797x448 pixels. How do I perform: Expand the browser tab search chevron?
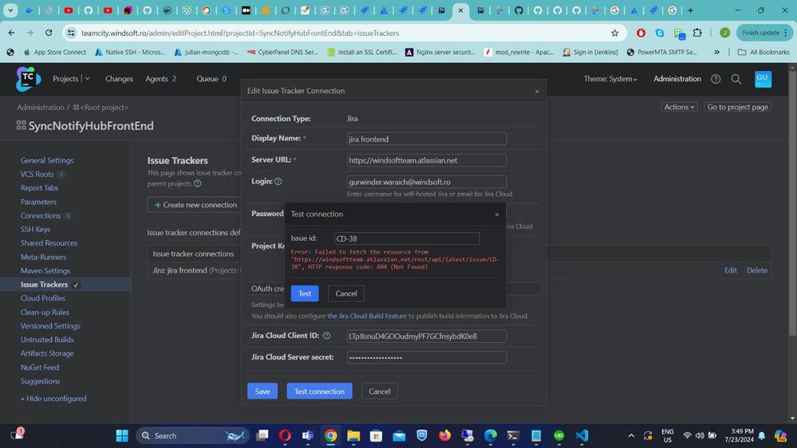(x=10, y=10)
